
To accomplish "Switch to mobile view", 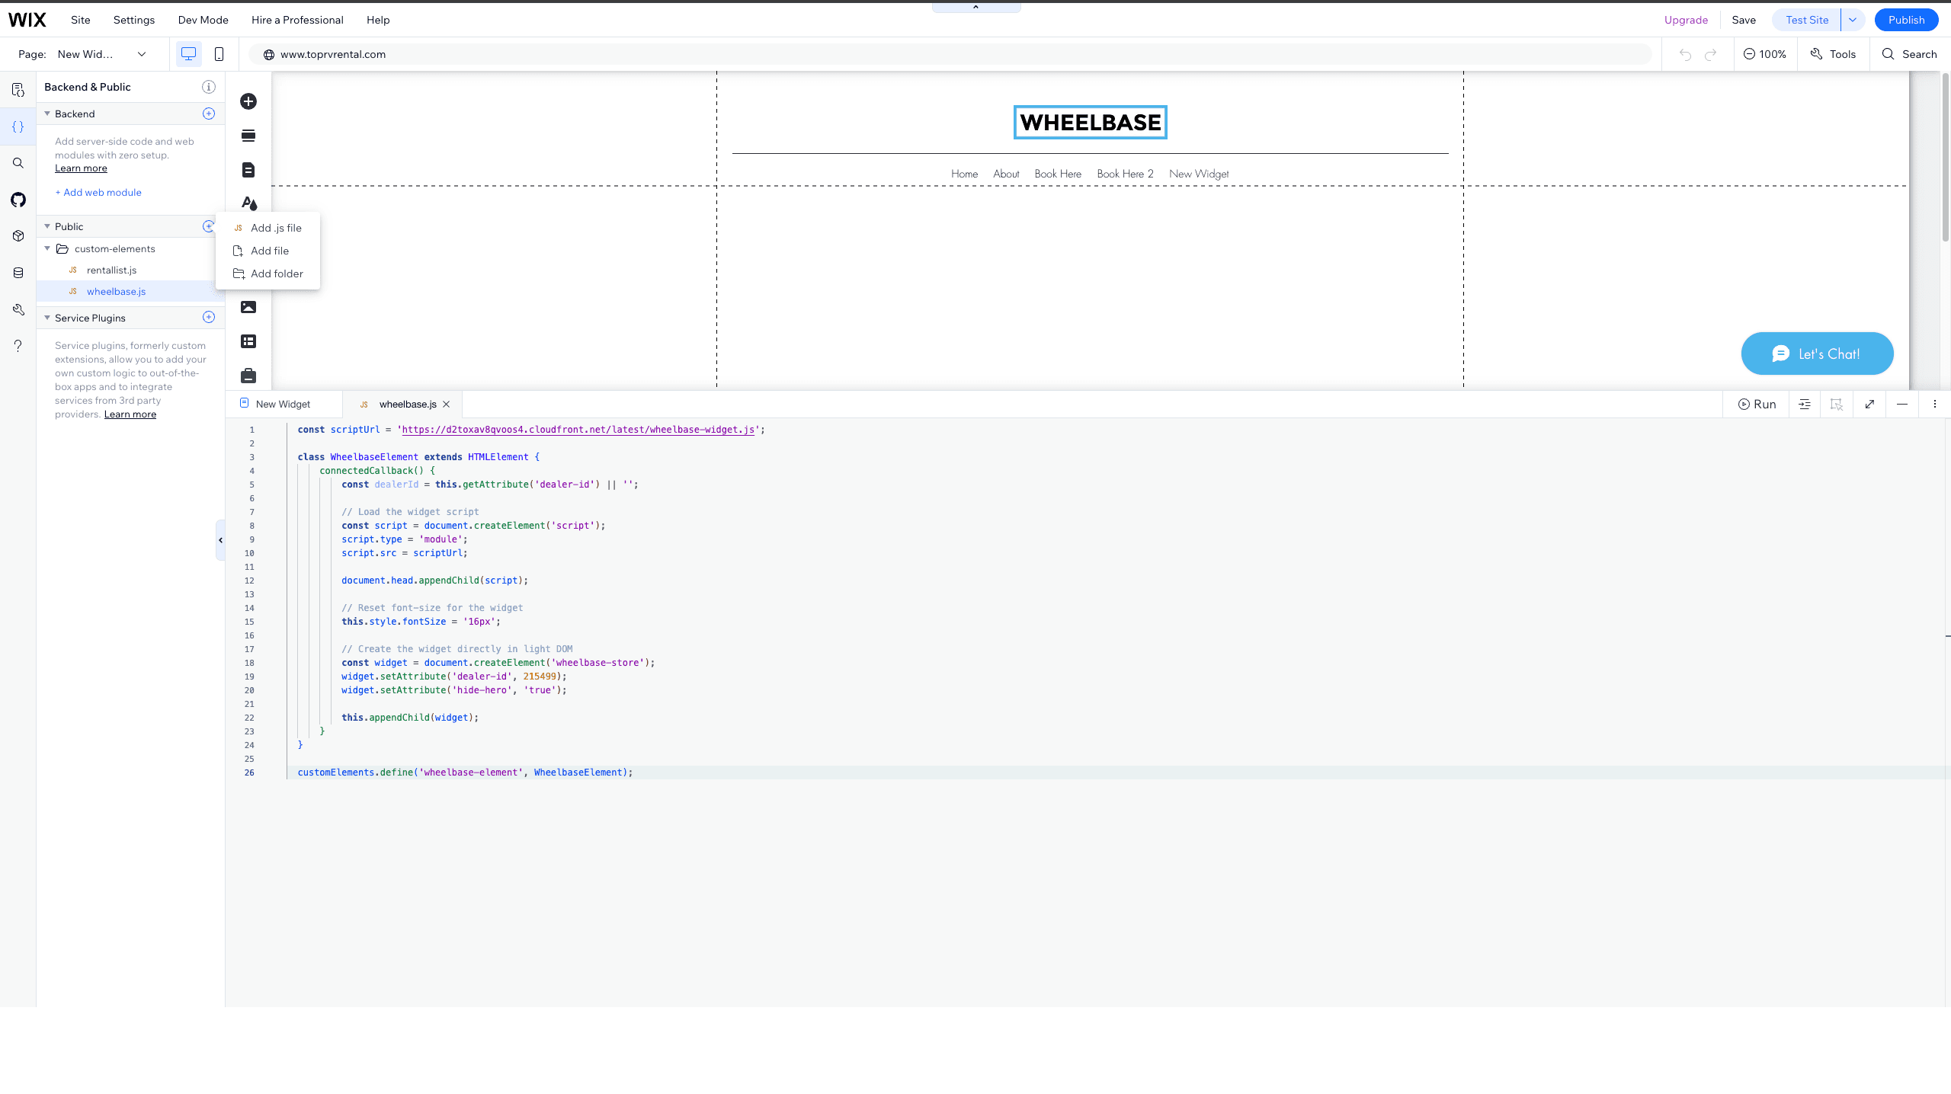I will 219,54.
